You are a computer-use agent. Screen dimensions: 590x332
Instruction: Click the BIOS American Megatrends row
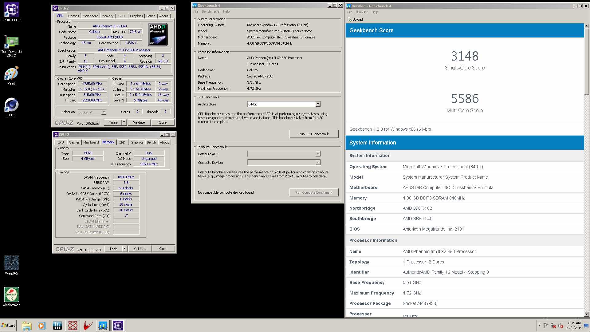click(465, 229)
